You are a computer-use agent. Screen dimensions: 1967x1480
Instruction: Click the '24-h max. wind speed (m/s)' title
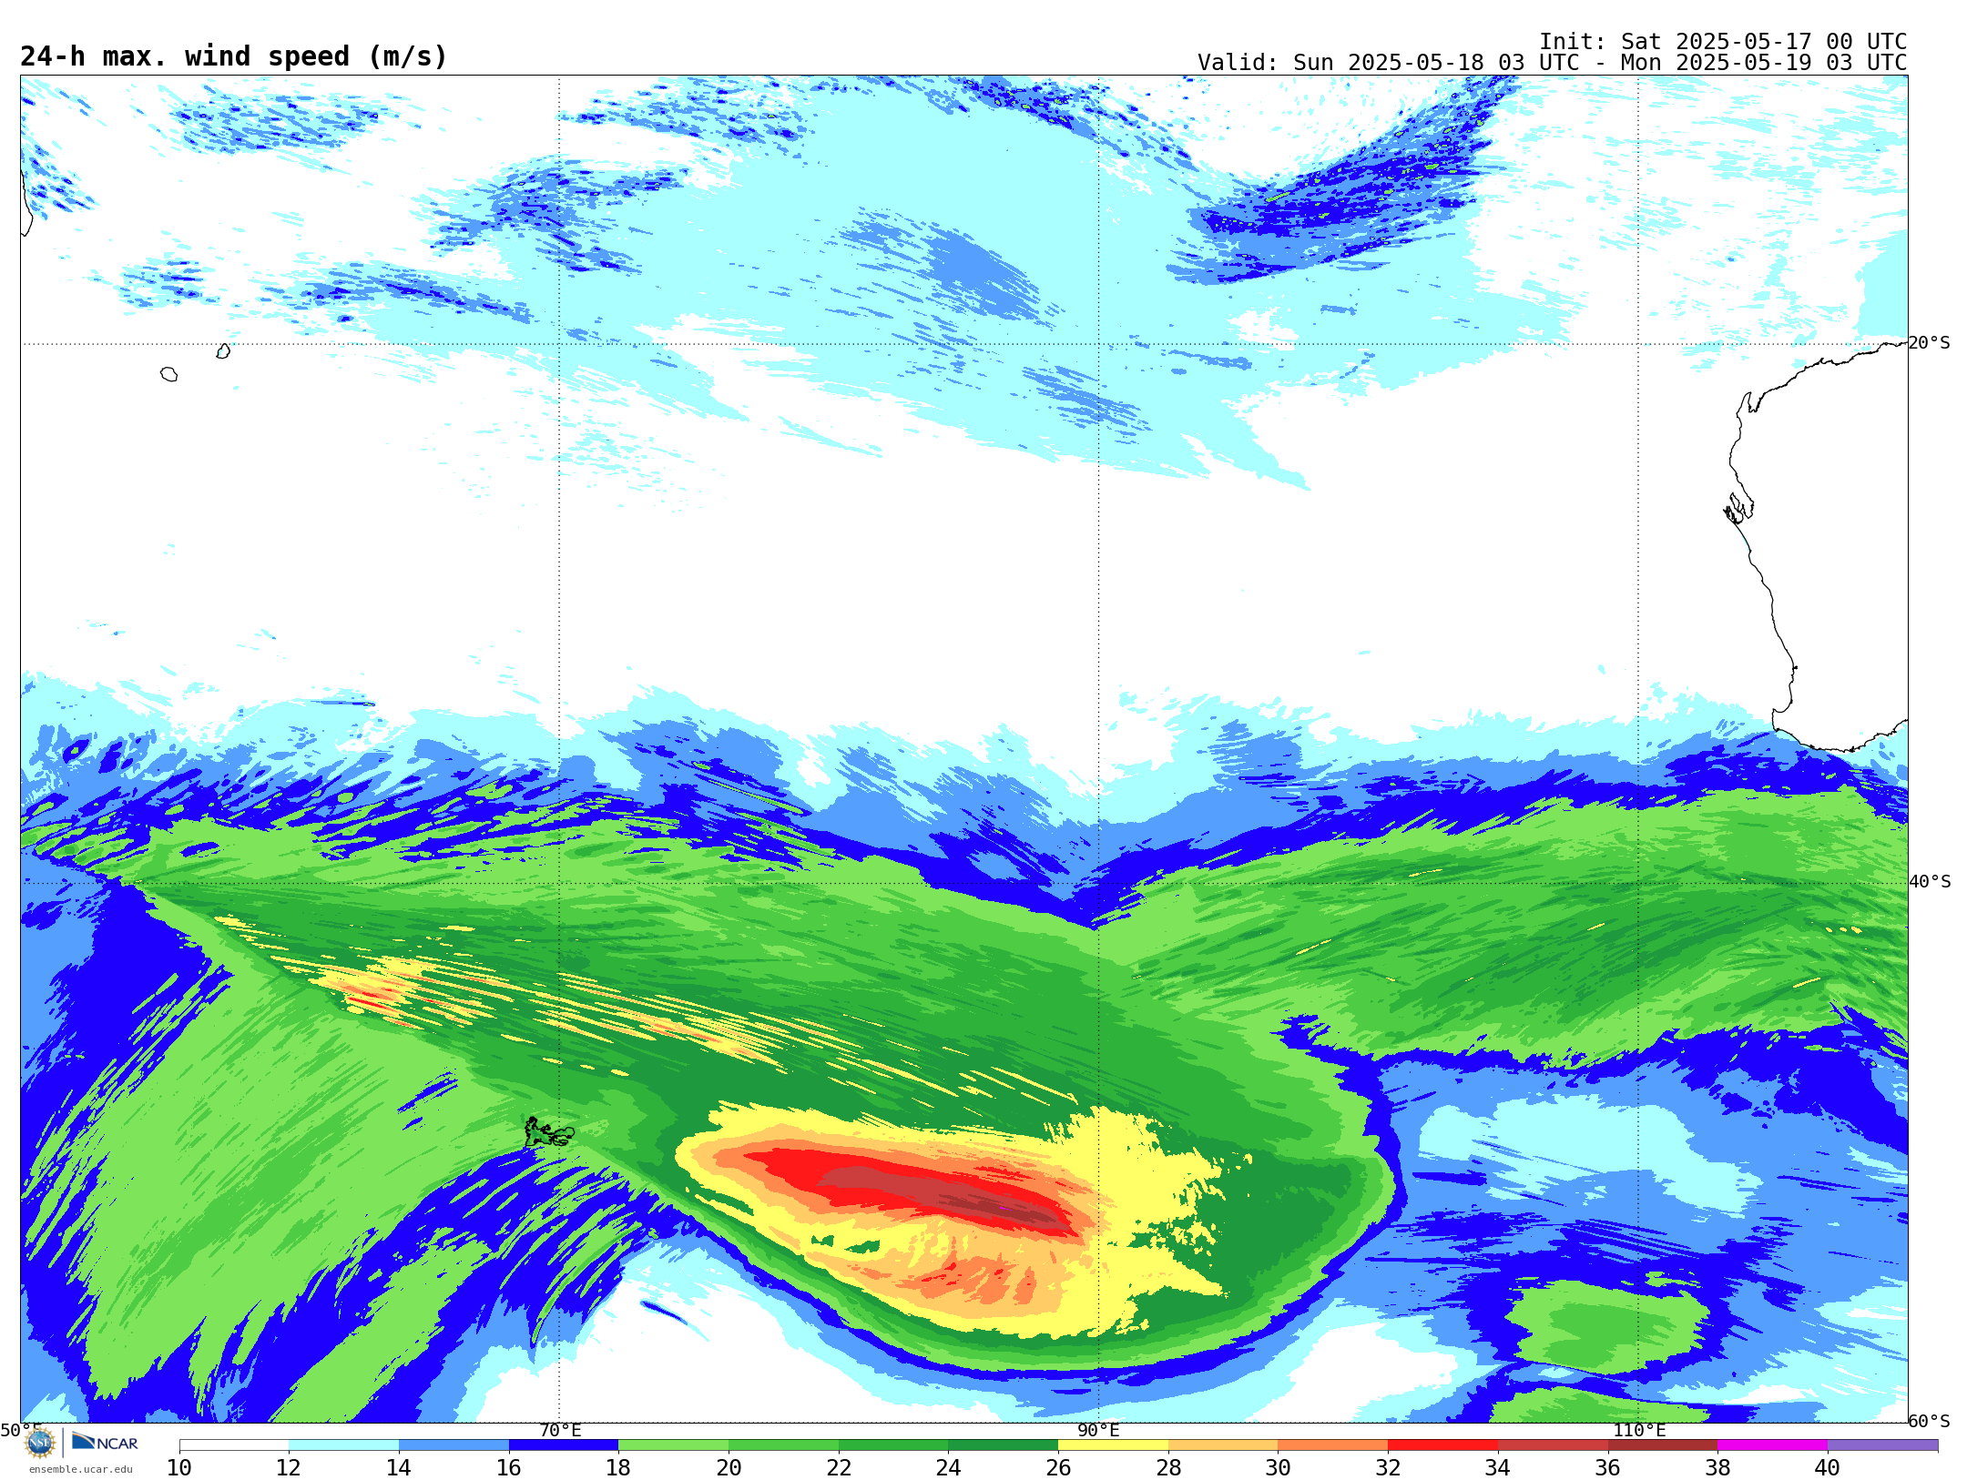(234, 56)
